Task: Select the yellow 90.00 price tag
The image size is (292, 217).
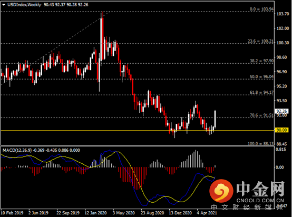Action: (281, 130)
